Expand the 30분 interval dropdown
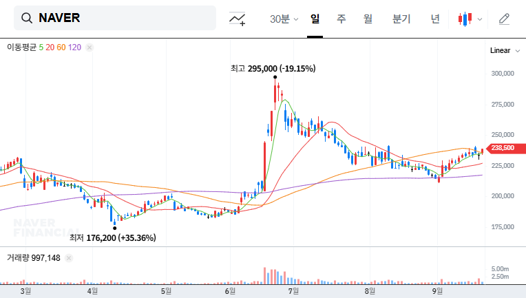526x298 pixels. [x=284, y=19]
